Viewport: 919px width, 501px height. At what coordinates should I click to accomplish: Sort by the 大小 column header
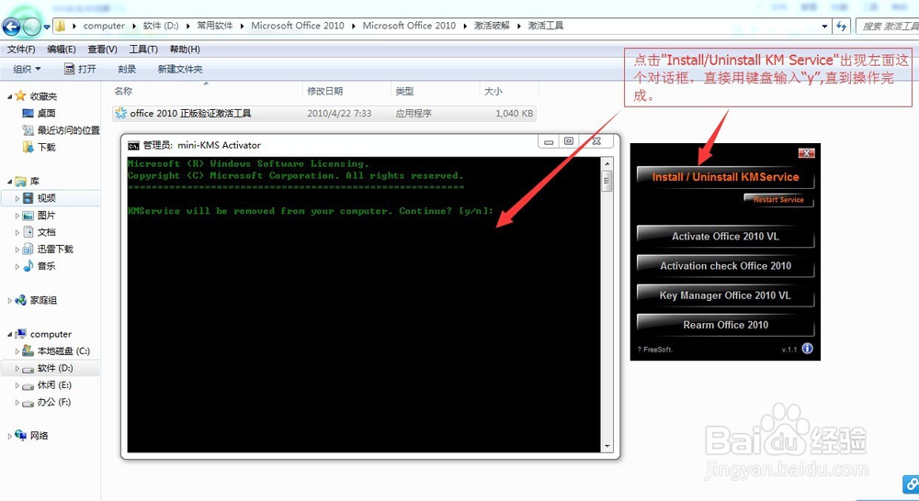point(493,91)
